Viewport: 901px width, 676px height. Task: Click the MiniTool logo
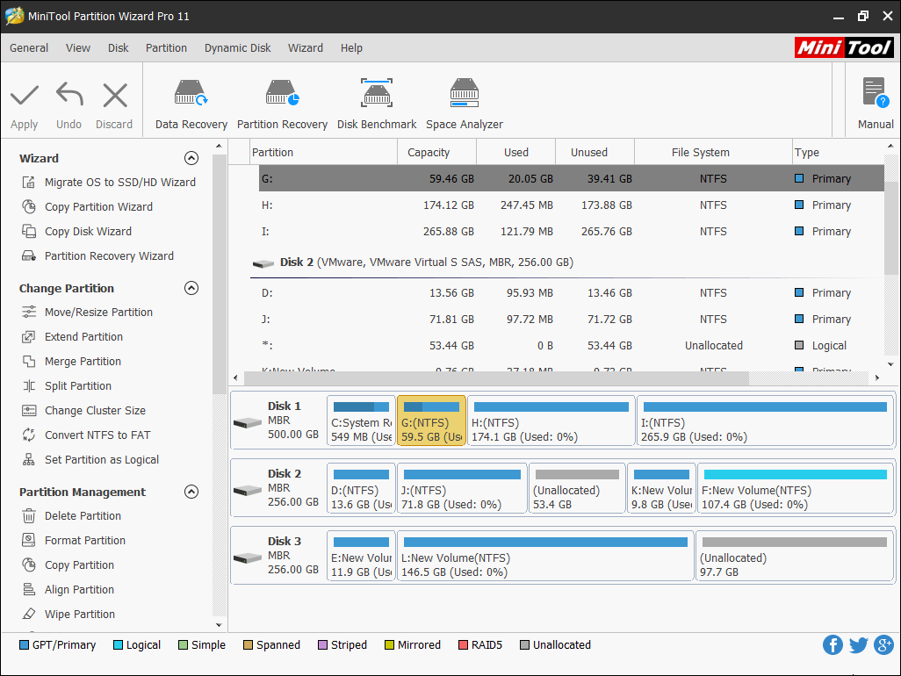click(844, 47)
